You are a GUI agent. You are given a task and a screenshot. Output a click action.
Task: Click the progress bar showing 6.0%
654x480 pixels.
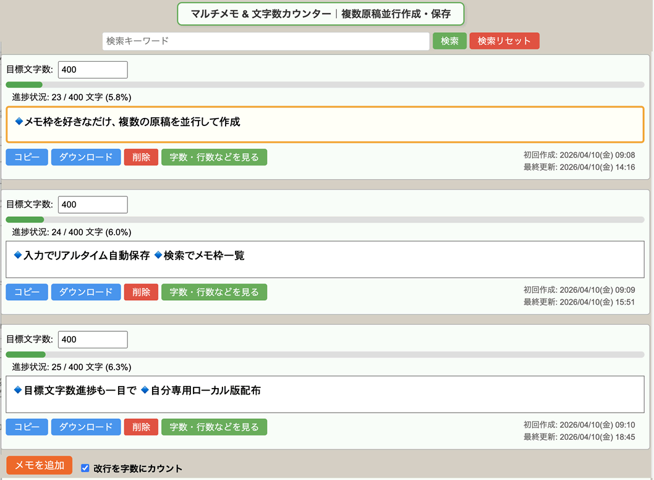325,219
